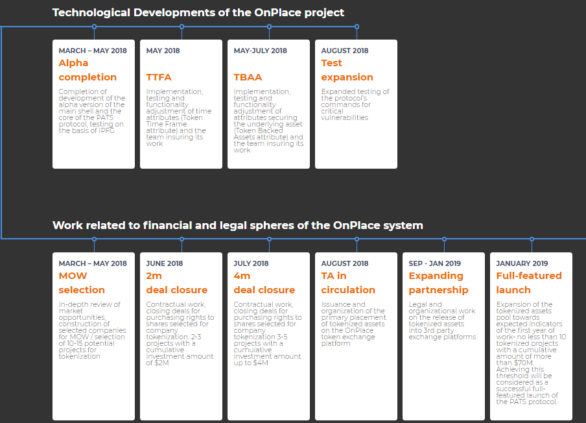The image size is (586, 423).
Task: Select "AUGUST 2018" date on TA in circulation card
Action: [x=345, y=263]
